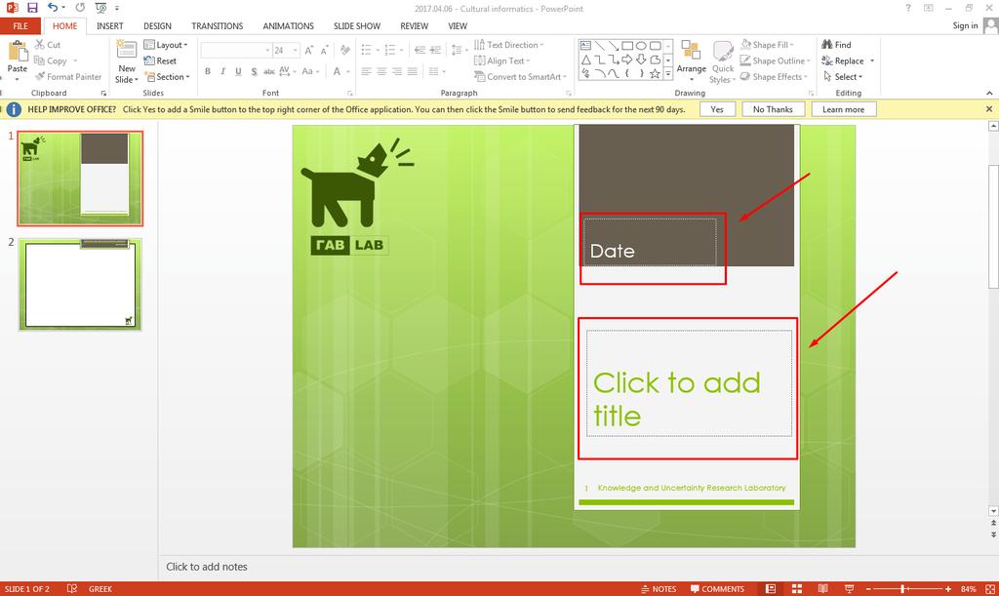This screenshot has width=999, height=596.
Task: Click the Undo icon
Action: 53,8
